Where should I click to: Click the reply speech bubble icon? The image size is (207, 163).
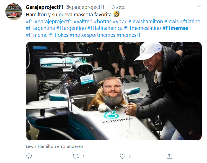29,156
